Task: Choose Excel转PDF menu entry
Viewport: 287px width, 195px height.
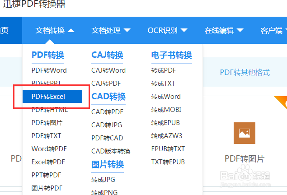Action: (48, 162)
